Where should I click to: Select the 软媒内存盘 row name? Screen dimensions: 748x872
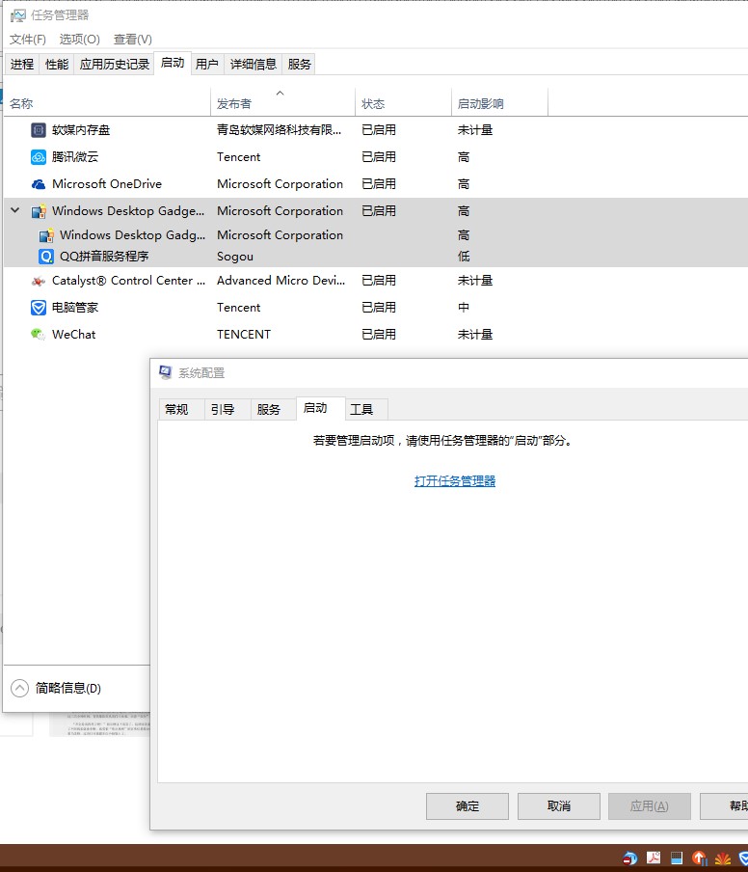[81, 130]
